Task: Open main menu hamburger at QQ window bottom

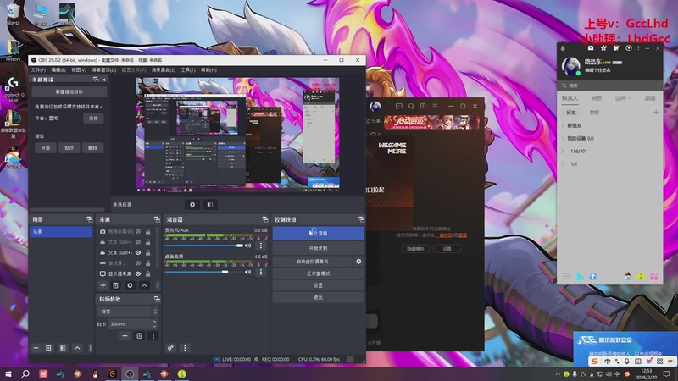Action: [x=566, y=276]
